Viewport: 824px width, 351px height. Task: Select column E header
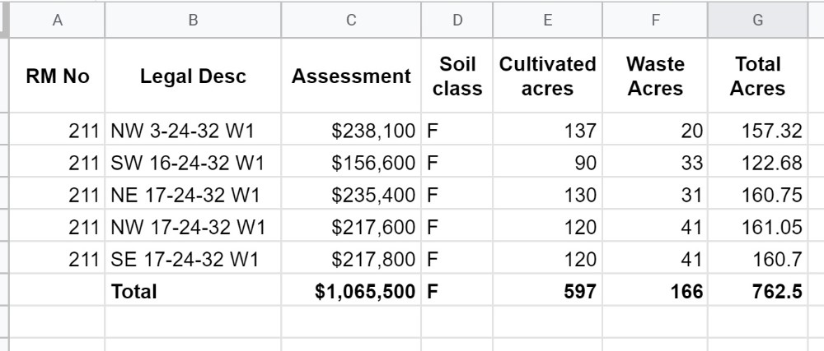pyautogui.click(x=548, y=20)
